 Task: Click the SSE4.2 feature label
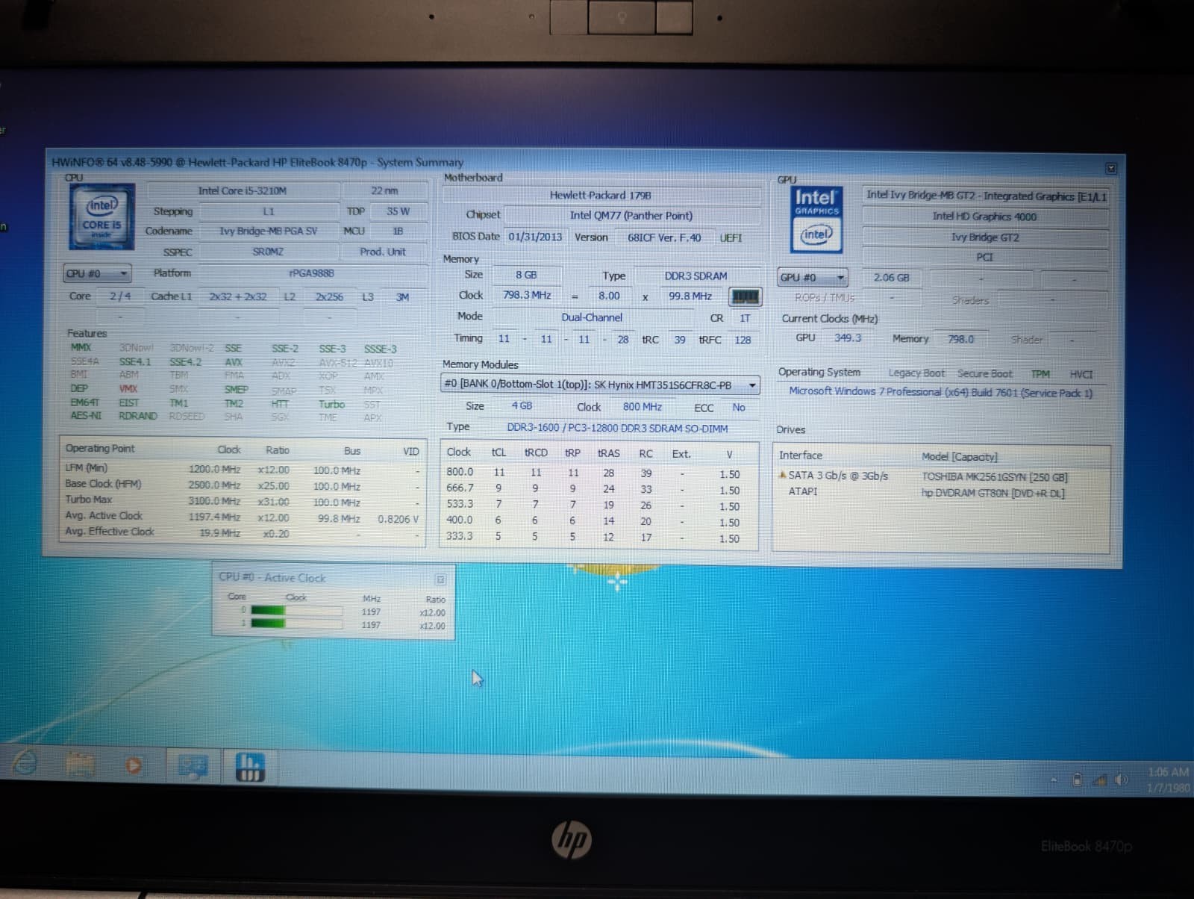[186, 362]
